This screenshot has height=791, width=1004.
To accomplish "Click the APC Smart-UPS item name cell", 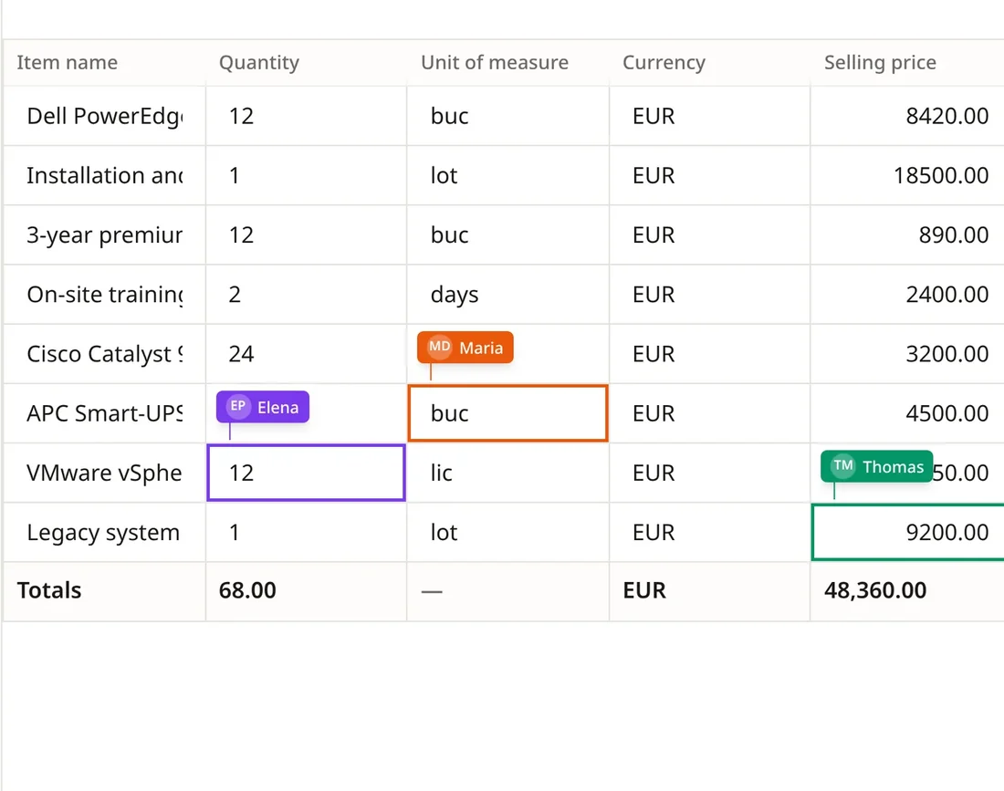I will pyautogui.click(x=104, y=413).
